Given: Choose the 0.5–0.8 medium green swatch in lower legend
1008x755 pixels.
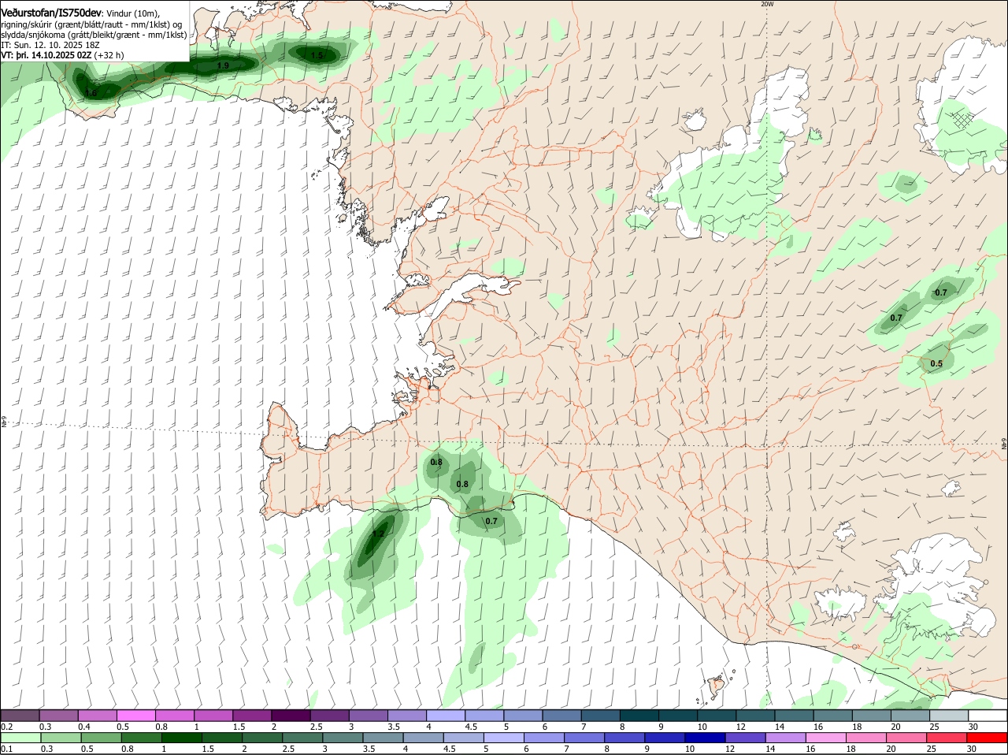Looking at the screenshot, I should point(101,738).
